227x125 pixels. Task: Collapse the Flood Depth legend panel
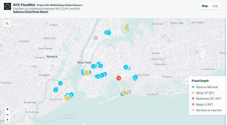tap(187, 82)
